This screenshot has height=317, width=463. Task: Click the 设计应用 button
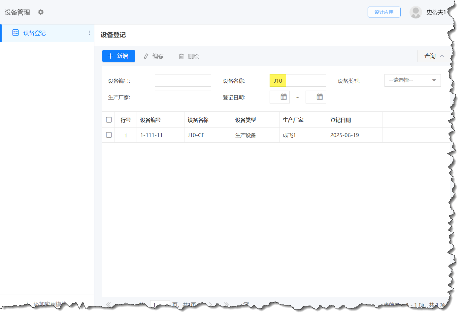coord(384,12)
